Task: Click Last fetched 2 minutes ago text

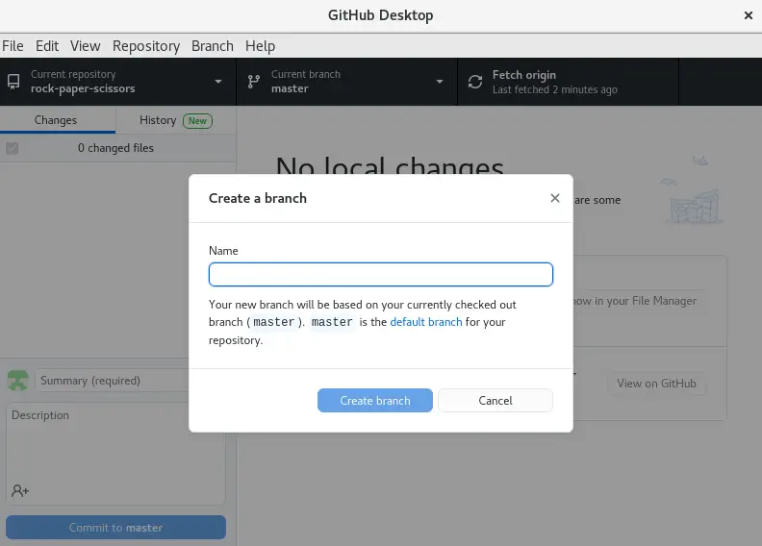Action: (x=554, y=89)
